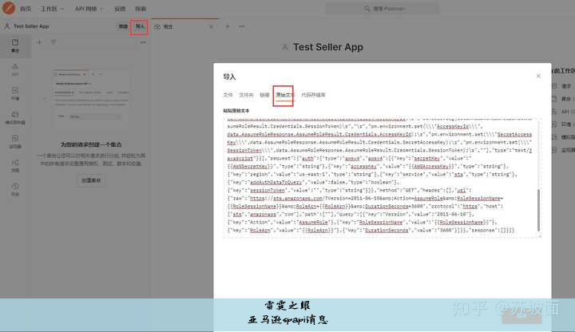Screen dimensions: 575x332
Task: Select the 链接 Link tab in import dialog
Action: pos(264,95)
